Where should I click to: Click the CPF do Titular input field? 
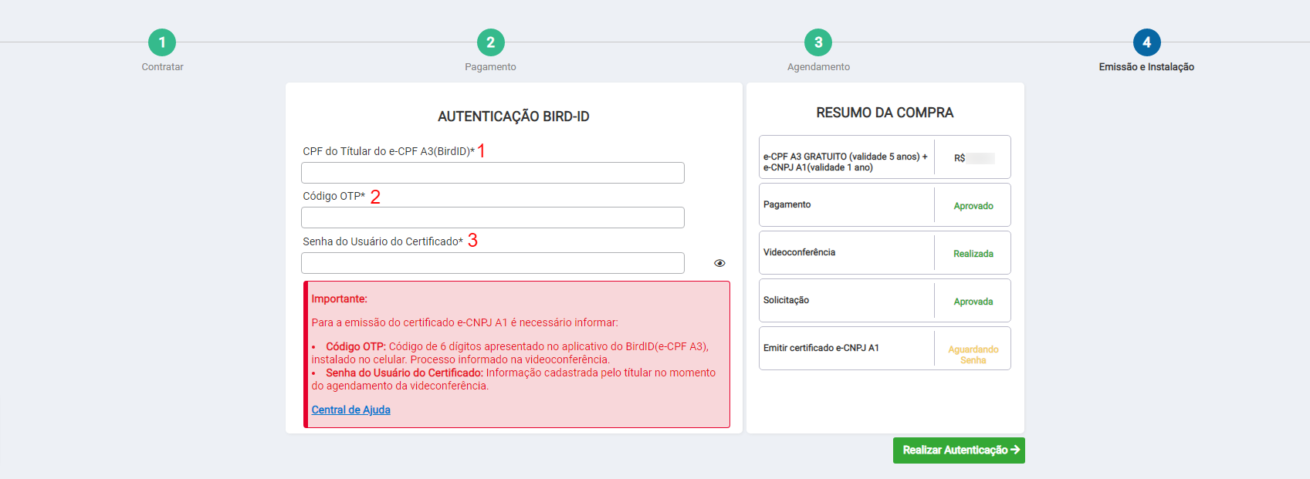tap(493, 173)
